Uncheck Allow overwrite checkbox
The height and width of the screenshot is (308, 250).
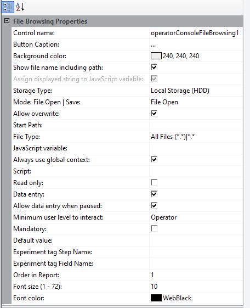pos(154,113)
